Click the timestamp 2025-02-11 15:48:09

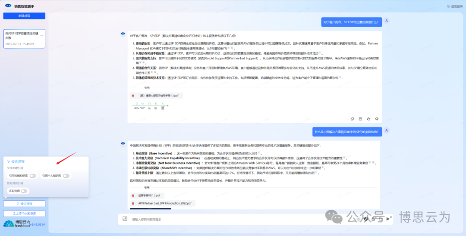[19, 44]
